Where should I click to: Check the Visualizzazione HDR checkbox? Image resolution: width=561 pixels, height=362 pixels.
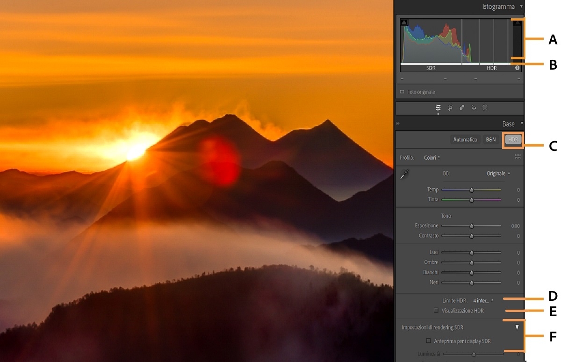pos(436,310)
